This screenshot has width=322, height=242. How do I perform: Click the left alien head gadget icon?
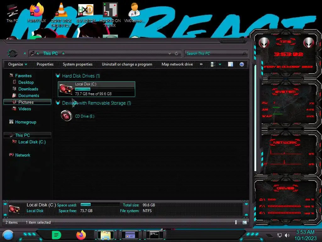264,43
